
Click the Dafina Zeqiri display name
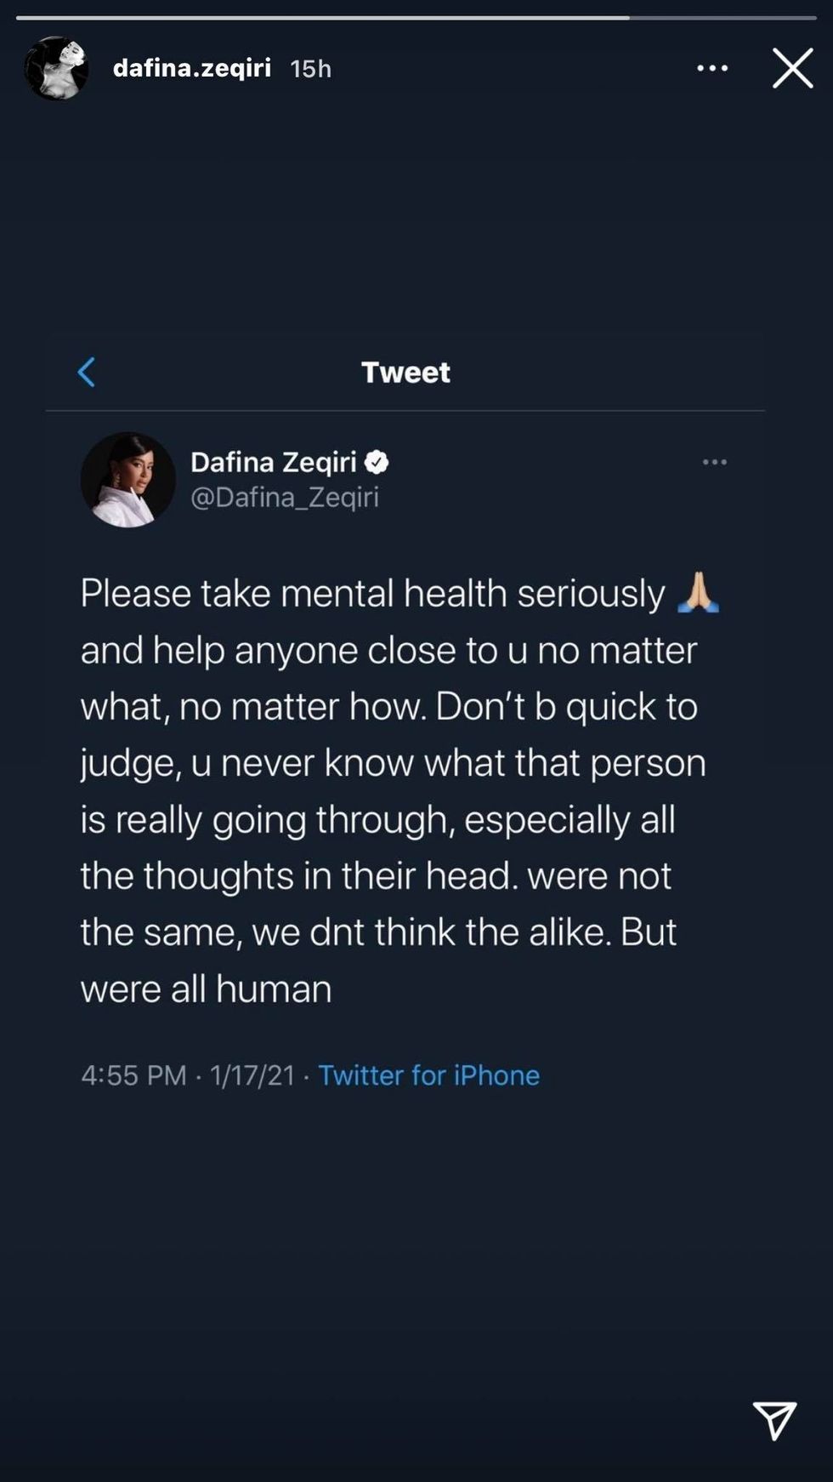273,462
